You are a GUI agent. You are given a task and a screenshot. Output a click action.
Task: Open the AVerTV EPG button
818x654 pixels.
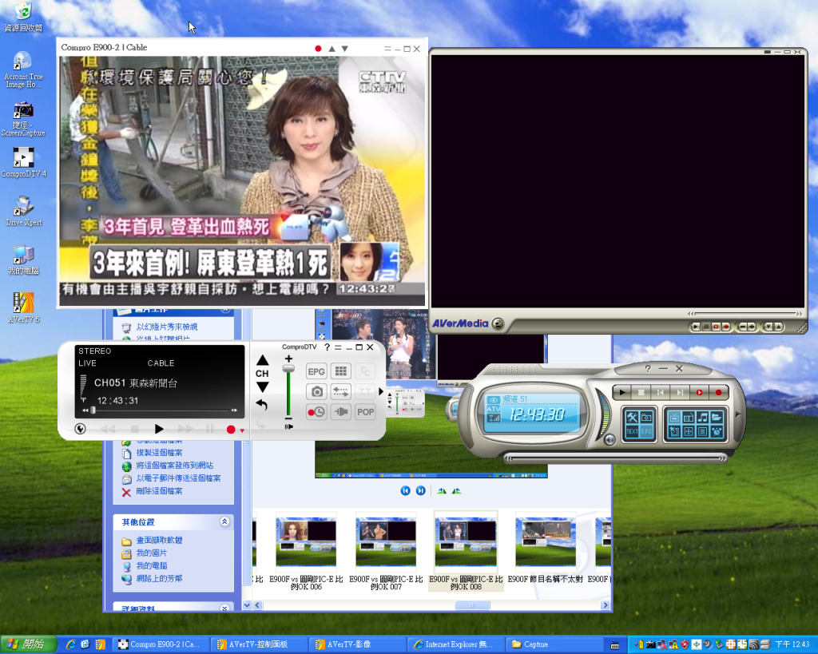646,431
